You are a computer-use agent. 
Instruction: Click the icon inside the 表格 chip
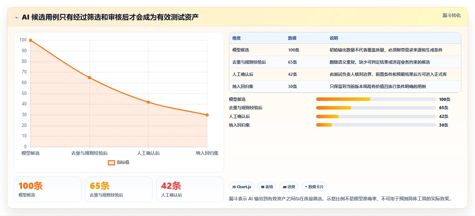click(263, 187)
